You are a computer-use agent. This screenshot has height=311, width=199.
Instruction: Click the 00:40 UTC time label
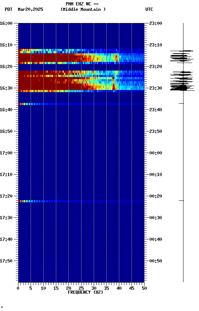pyautogui.click(x=156, y=239)
